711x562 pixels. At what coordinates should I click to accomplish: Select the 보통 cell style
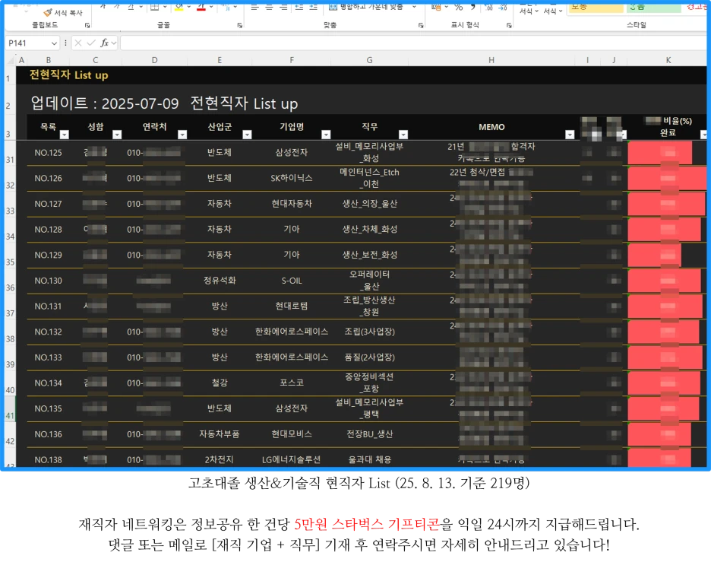tap(596, 7)
